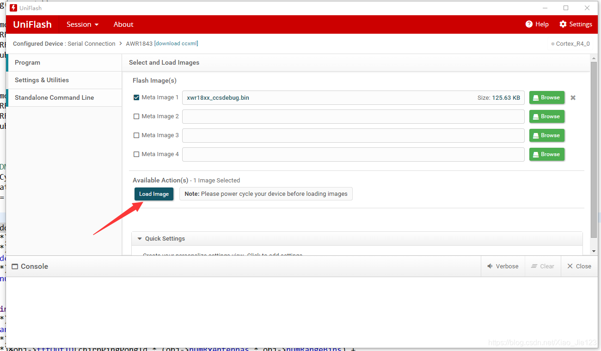The image size is (601, 351).
Task: Close the Console panel
Action: point(579,266)
